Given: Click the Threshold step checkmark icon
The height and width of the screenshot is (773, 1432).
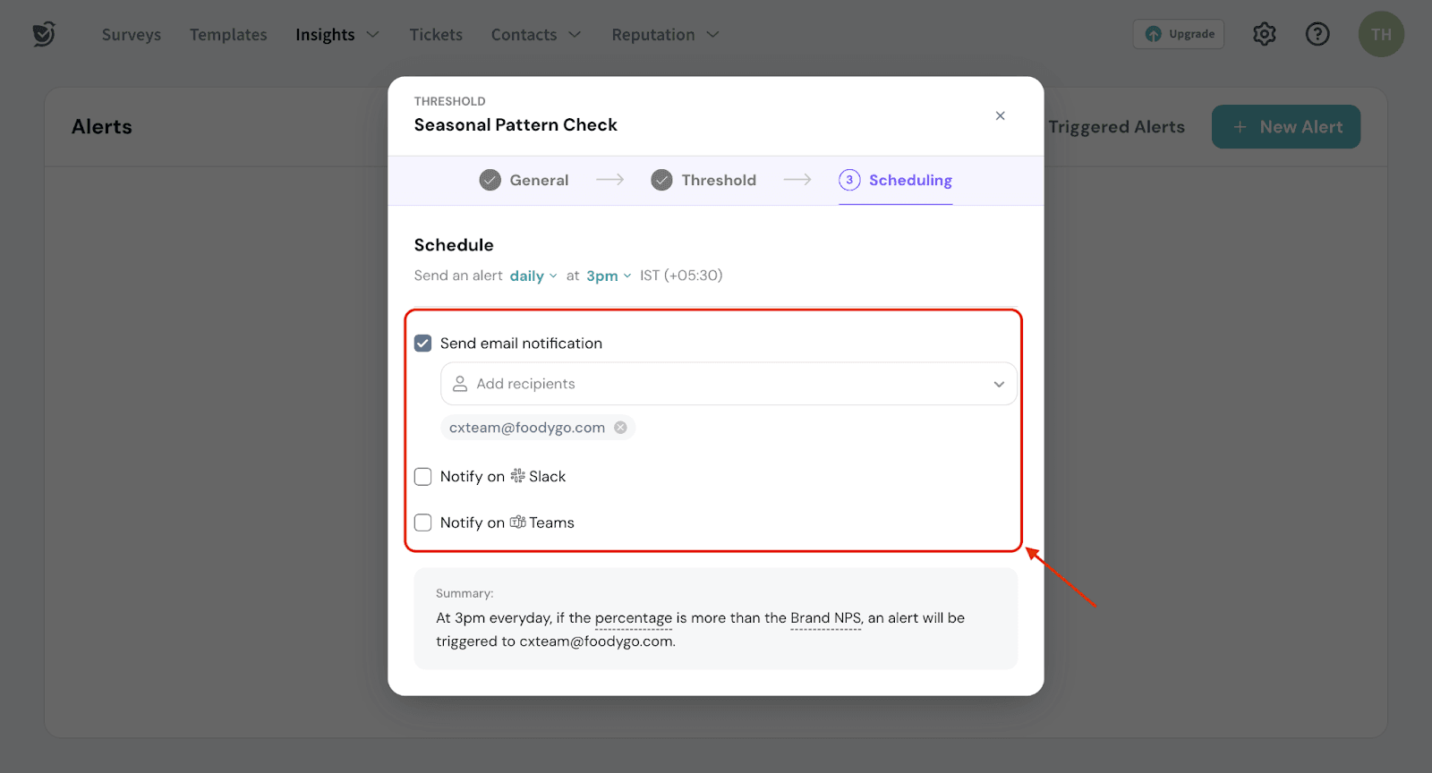Looking at the screenshot, I should tap(661, 180).
